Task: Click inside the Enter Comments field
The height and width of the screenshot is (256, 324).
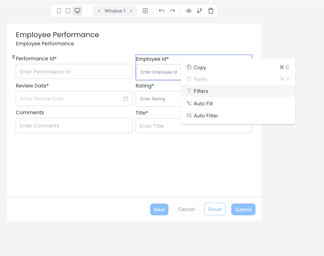Action: click(74, 125)
